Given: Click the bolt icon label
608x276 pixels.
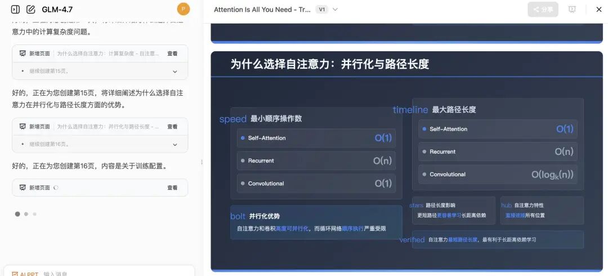Looking at the screenshot, I should click(238, 216).
